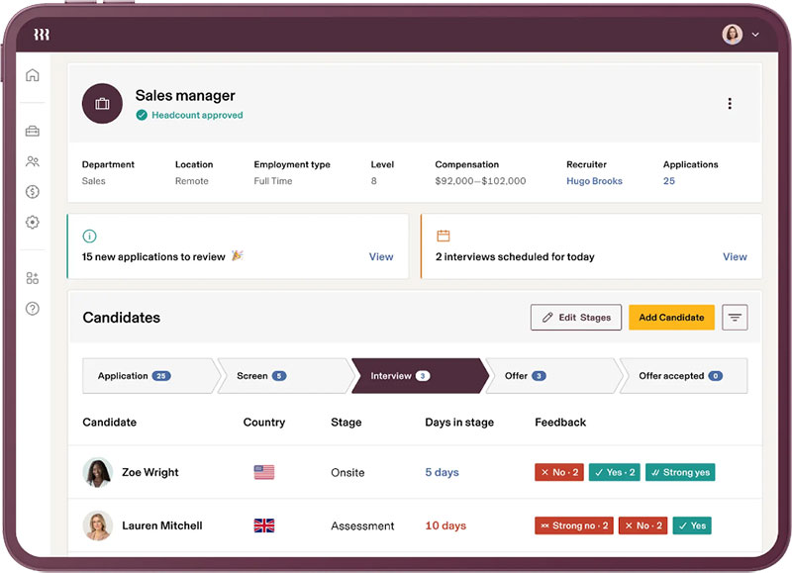
Task: Click Lauren Mitchell's 'Strong no · 2' tag
Action: coord(574,525)
